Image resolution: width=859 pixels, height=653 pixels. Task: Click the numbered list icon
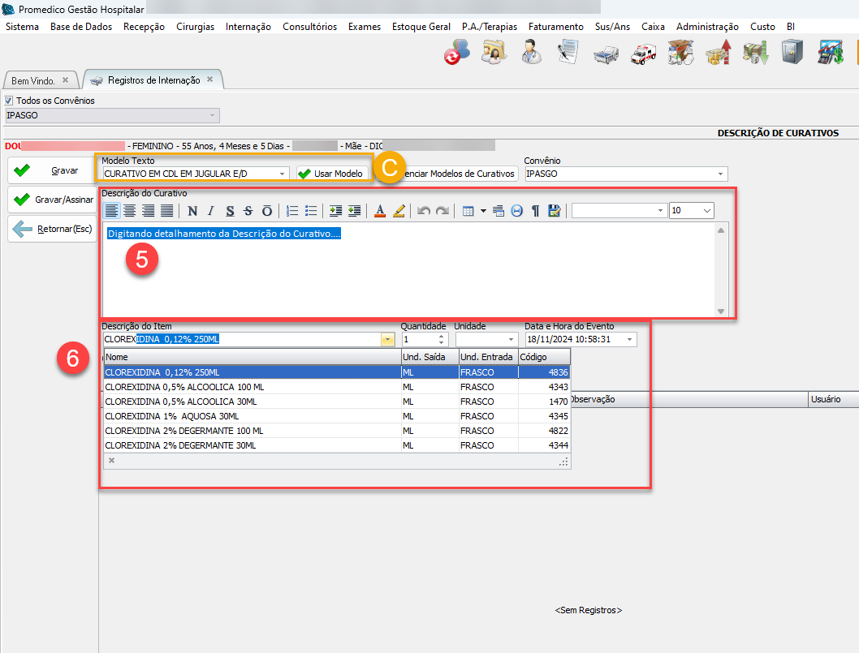point(292,211)
